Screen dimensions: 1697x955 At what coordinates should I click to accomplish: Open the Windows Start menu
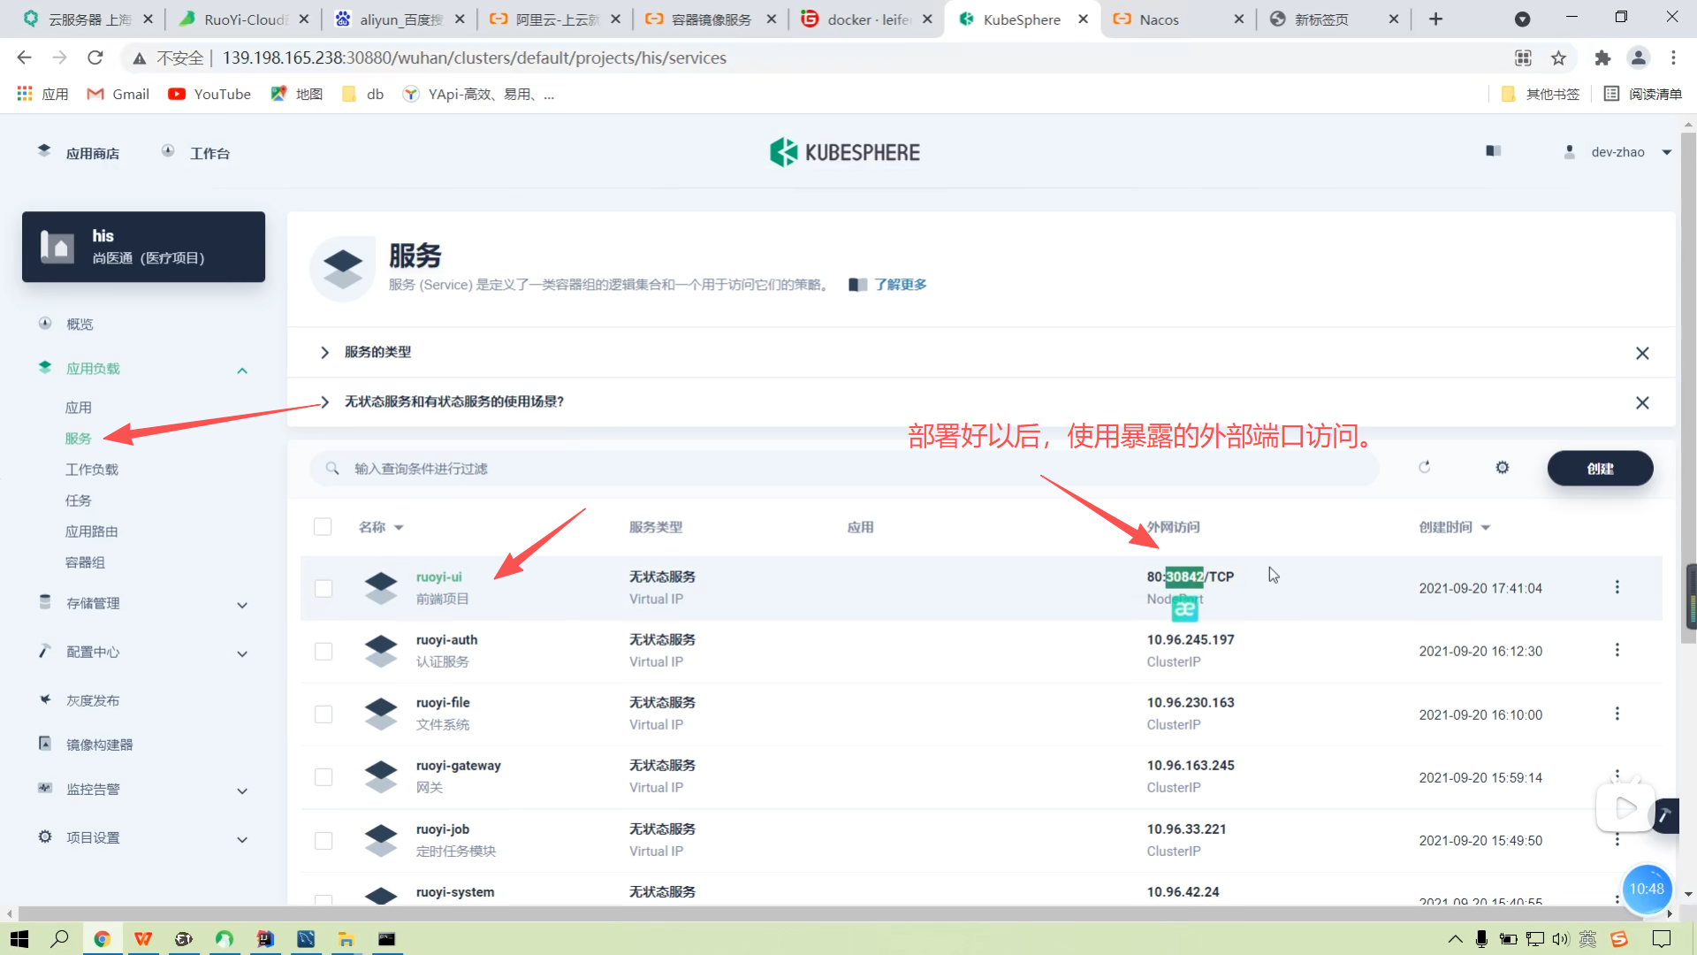coord(19,939)
